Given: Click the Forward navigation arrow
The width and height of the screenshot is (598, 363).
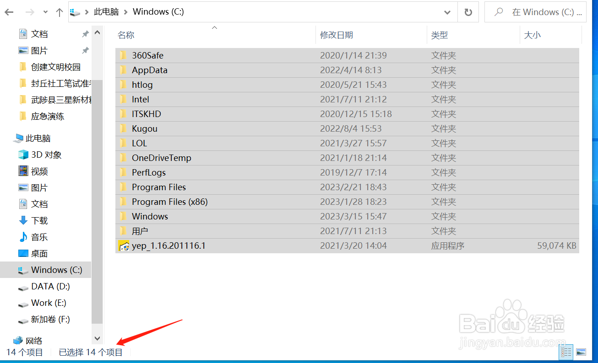Looking at the screenshot, I should [30, 12].
